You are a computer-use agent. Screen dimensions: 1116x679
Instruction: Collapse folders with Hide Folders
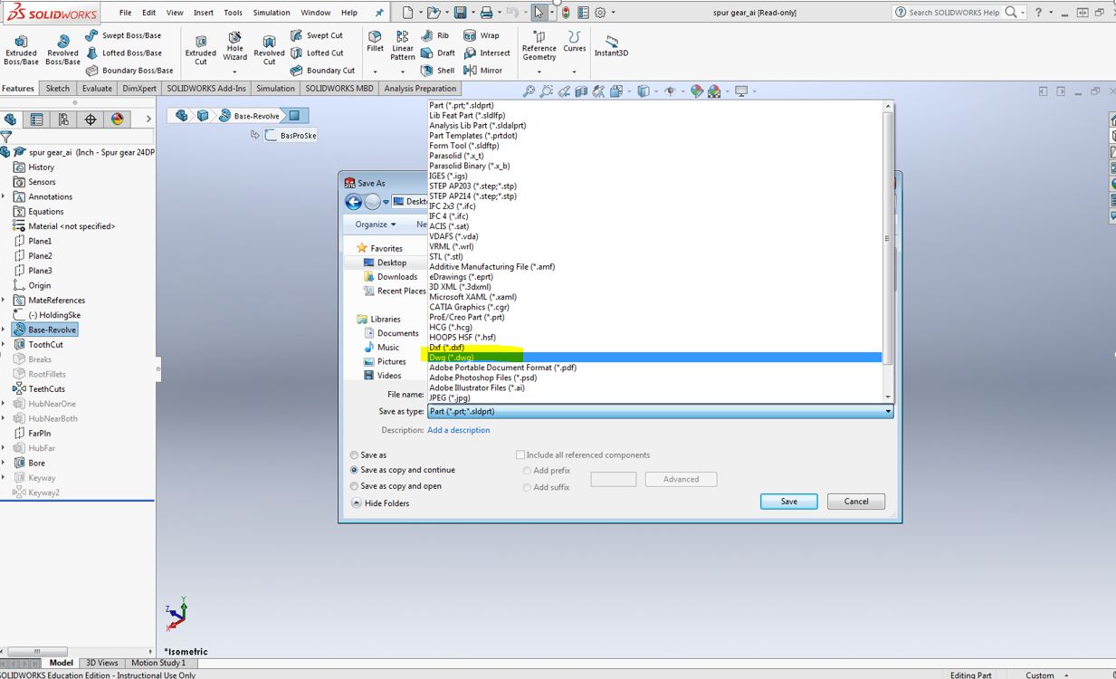tap(380, 503)
